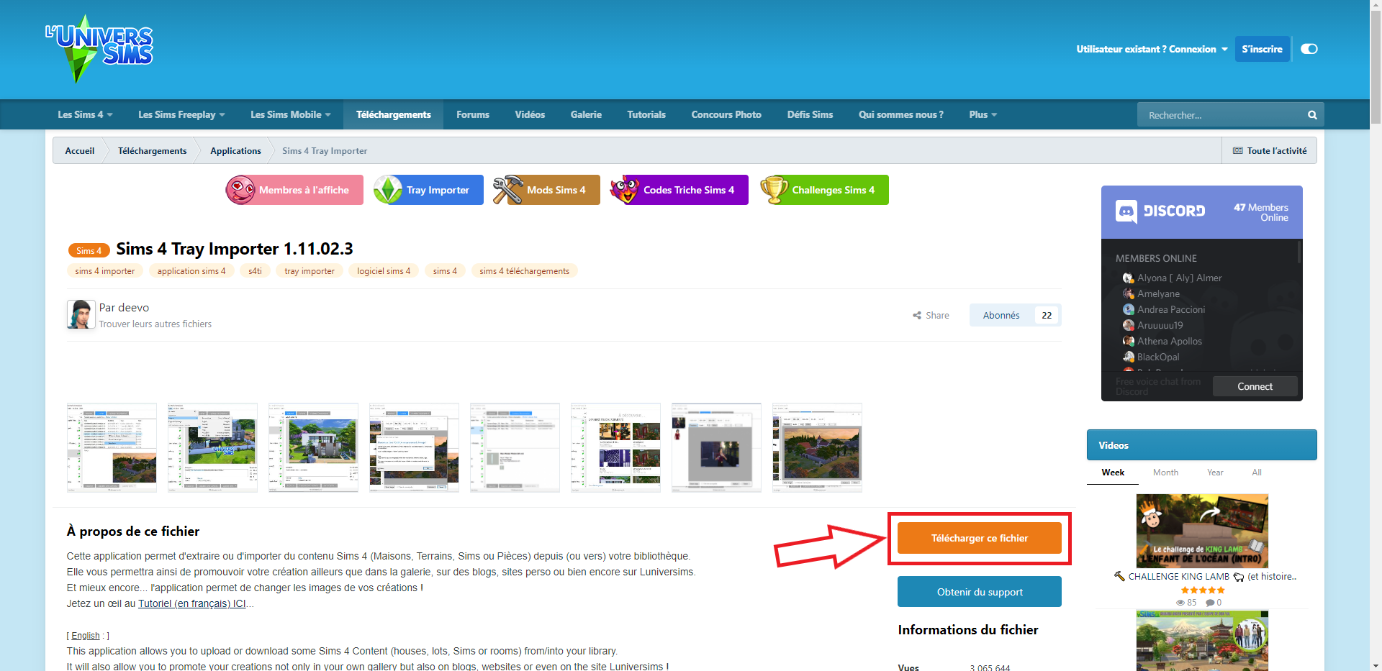Click the Membres à l'affiche heart icon
Viewport: 1382px width, 671px height.
point(240,190)
